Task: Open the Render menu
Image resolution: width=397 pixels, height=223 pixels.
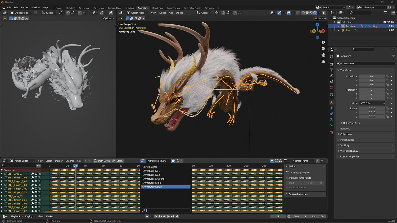Action: [25, 7]
